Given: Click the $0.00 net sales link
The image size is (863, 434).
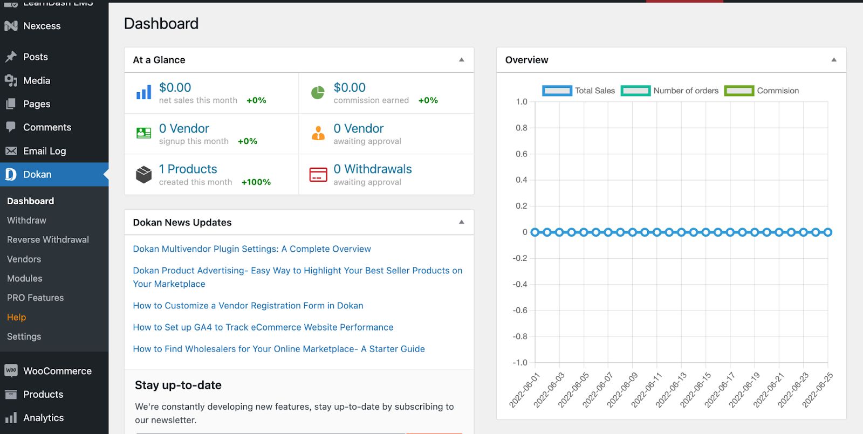Looking at the screenshot, I should pyautogui.click(x=175, y=87).
